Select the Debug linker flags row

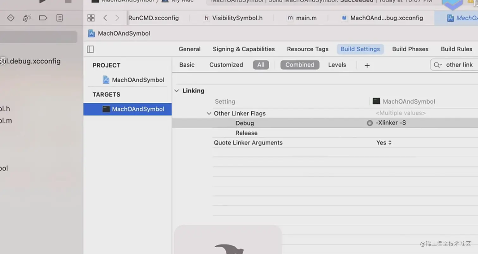tap(325, 123)
